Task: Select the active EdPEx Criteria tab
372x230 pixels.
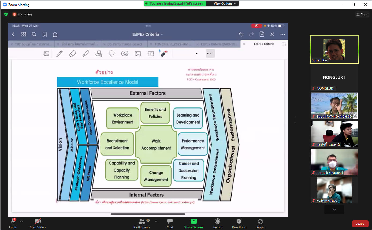Action: point(264,44)
